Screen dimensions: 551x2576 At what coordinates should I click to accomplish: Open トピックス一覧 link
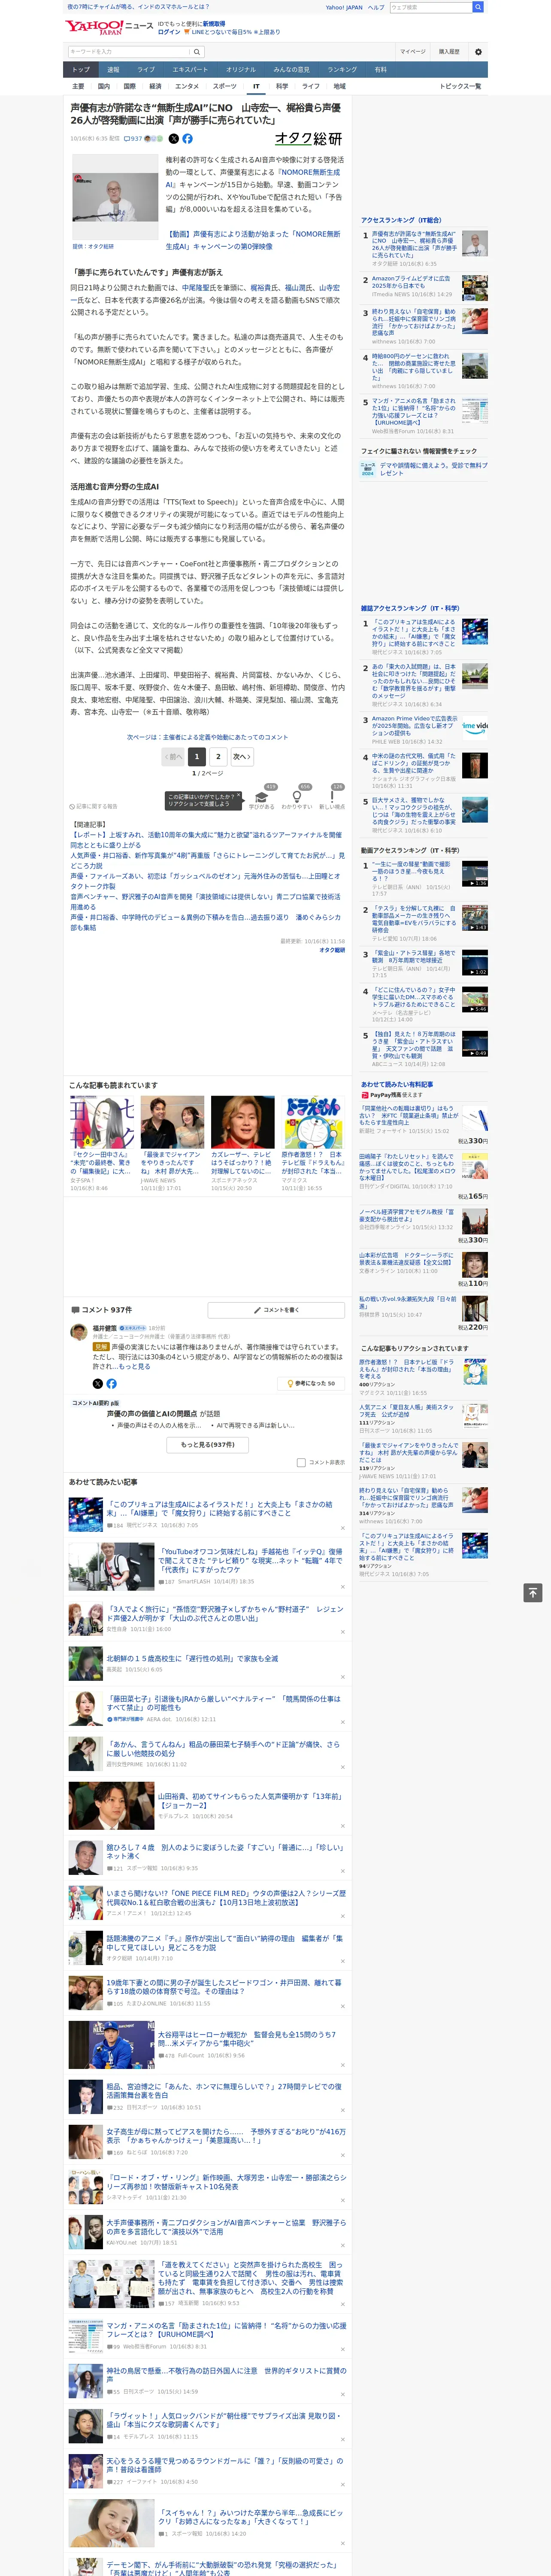pos(460,86)
